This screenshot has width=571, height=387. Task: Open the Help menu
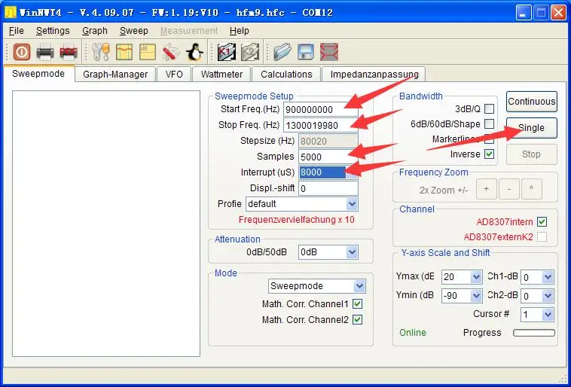click(x=240, y=31)
